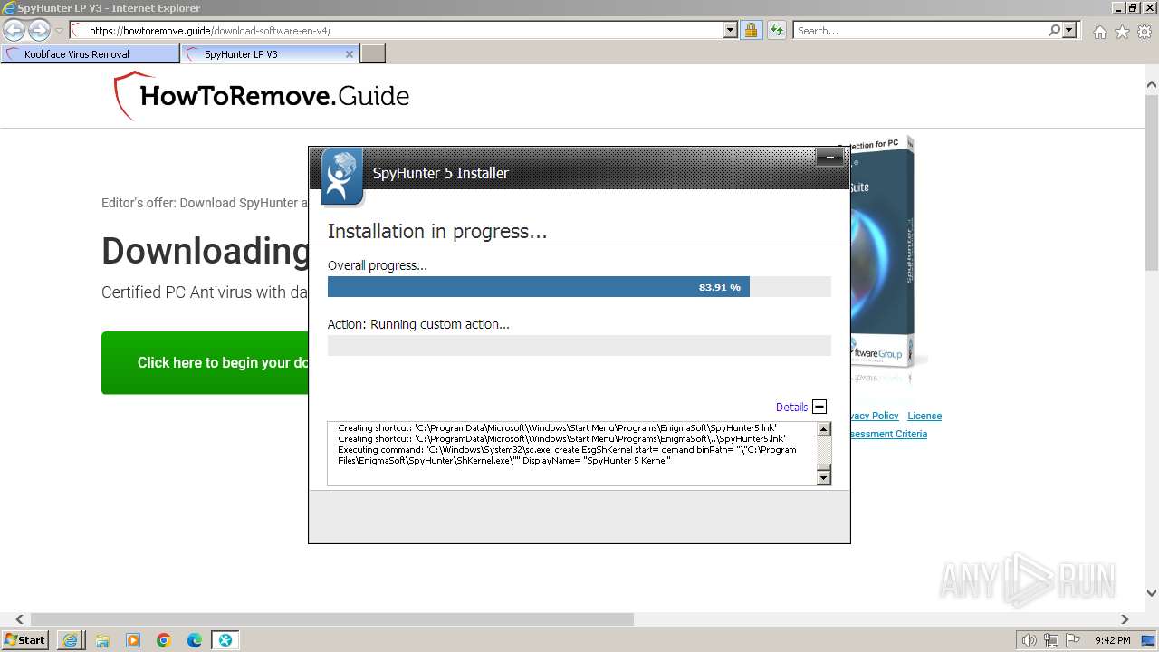Click the green begin download button
This screenshot has width=1159, height=652.
pos(205,362)
